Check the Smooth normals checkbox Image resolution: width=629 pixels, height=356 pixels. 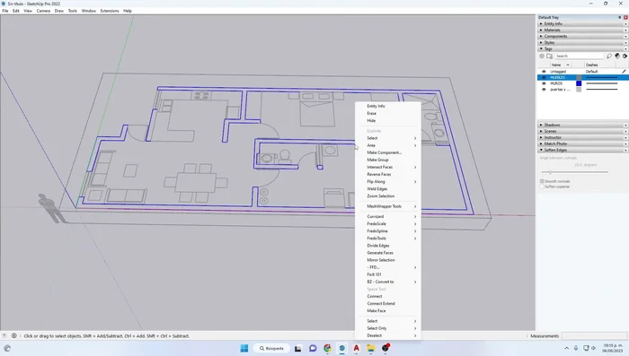[542, 181]
